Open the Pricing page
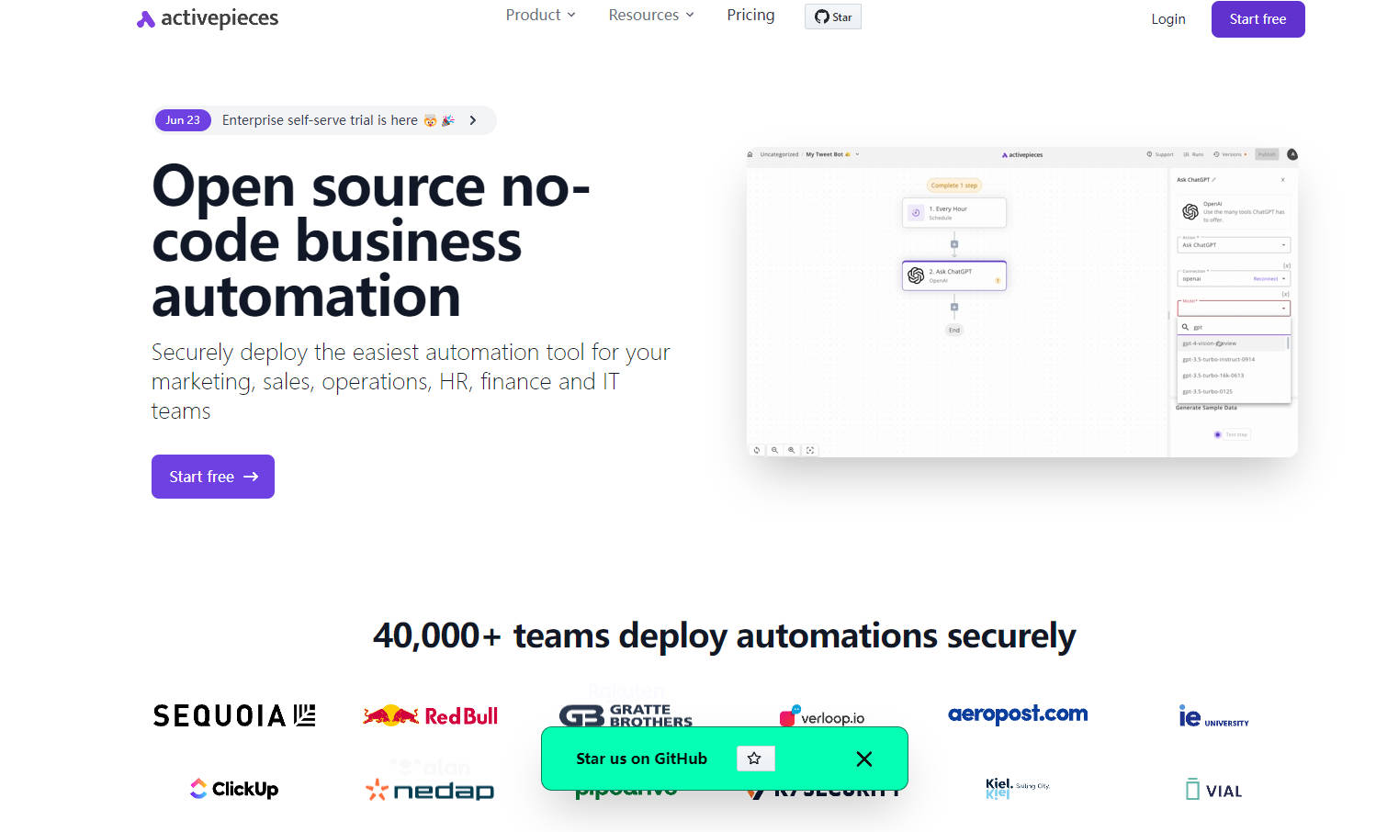 (750, 15)
